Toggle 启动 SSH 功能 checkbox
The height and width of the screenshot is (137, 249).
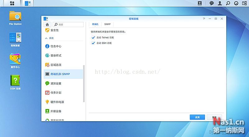coord(93,43)
